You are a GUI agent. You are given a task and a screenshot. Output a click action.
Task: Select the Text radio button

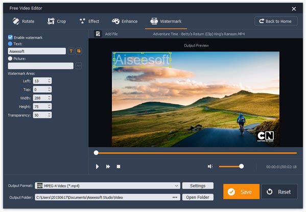[x=10, y=44]
